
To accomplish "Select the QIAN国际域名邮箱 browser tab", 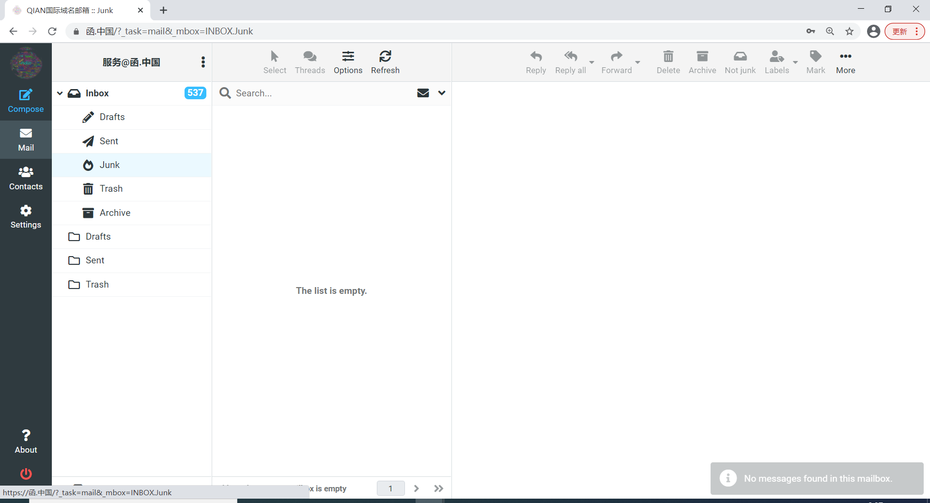I will [77, 10].
